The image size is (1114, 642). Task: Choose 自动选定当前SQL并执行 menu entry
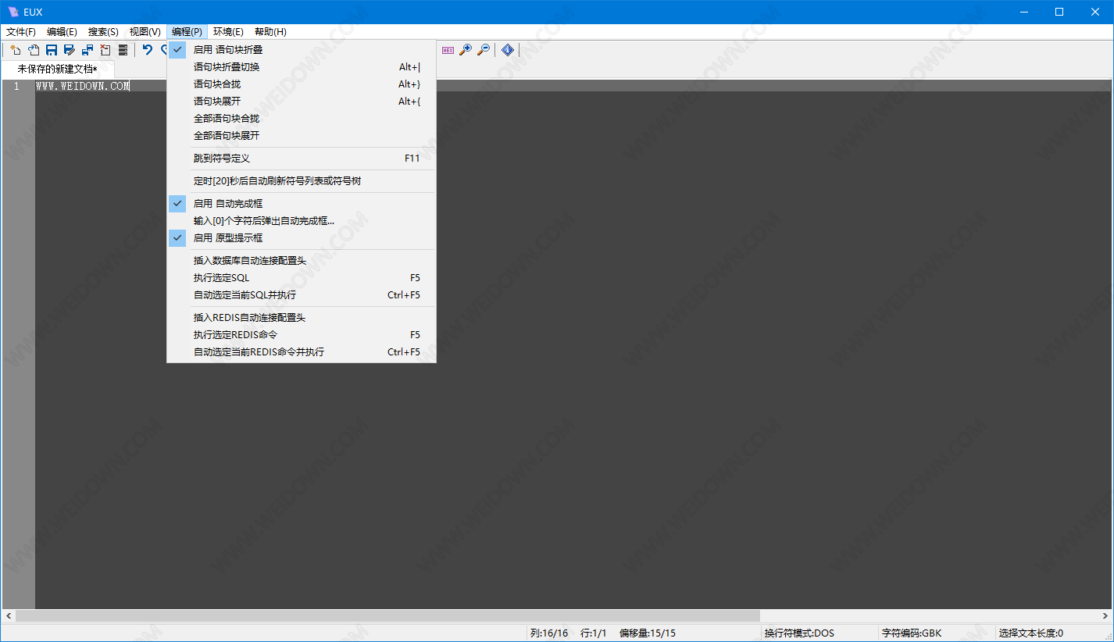tap(302, 294)
